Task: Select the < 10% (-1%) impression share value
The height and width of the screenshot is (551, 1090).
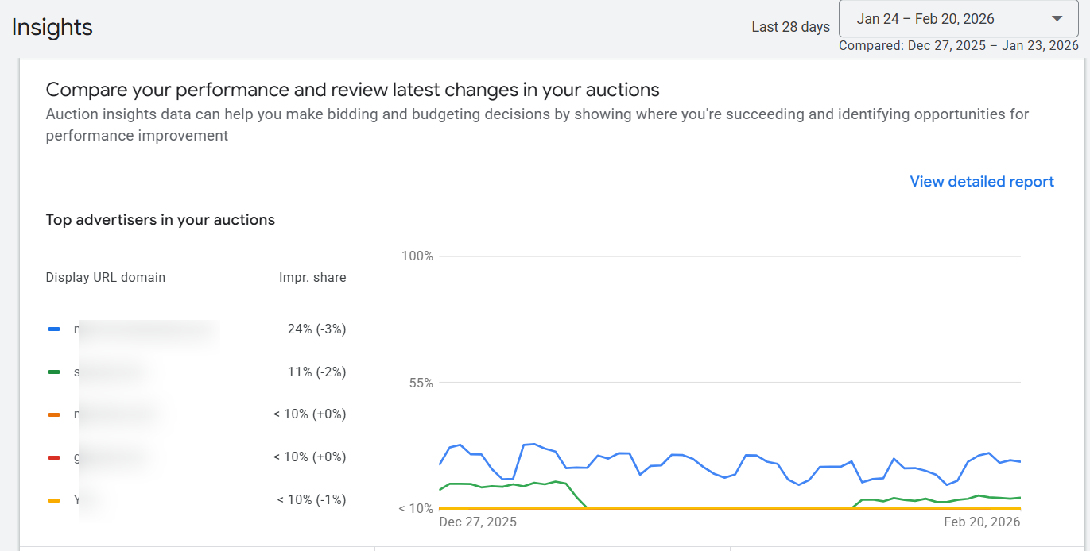Action: coord(311,500)
